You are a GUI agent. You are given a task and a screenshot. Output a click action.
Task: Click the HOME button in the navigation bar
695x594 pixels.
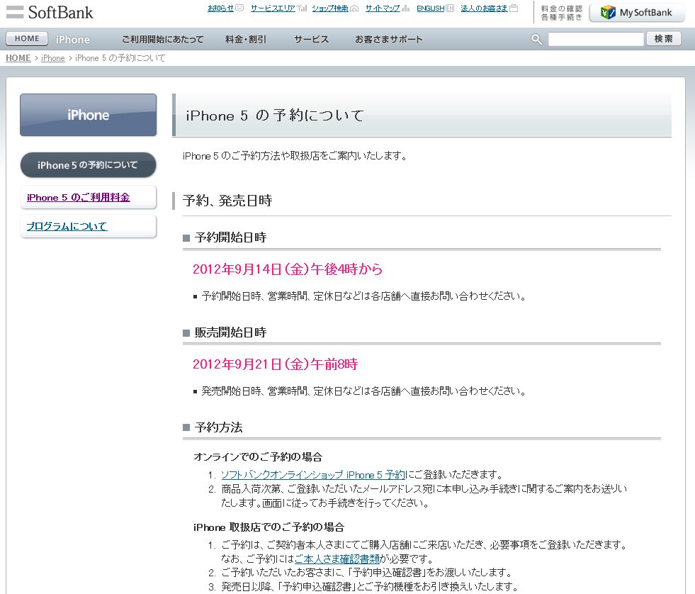[27, 39]
